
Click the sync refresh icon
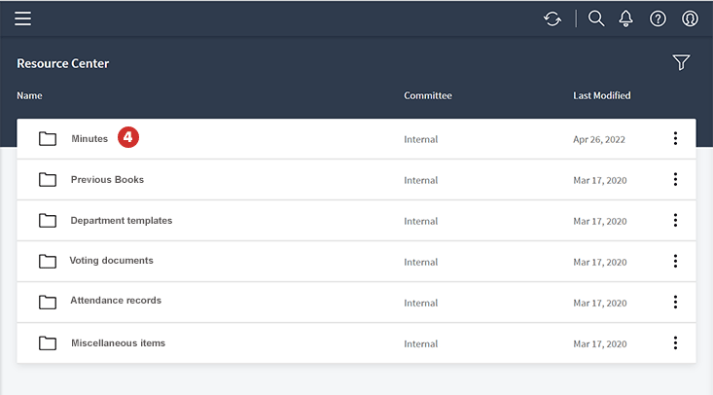553,18
